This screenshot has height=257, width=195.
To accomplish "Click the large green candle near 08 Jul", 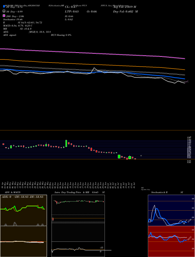I will pyautogui.click(x=119, y=157).
